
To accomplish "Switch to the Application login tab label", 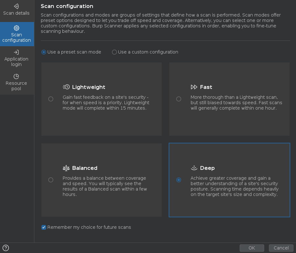I will 17,61.
